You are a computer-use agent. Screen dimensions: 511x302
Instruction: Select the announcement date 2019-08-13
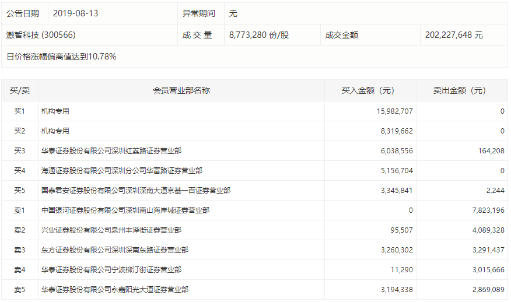click(x=76, y=13)
